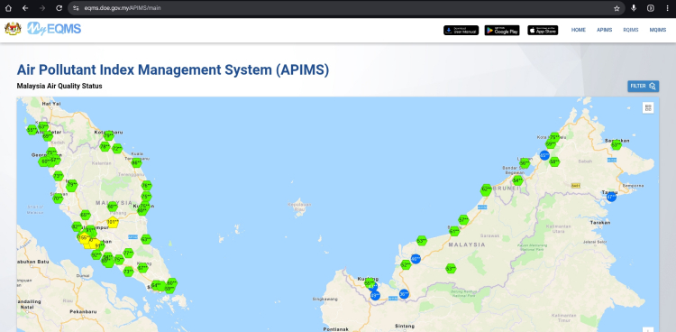This screenshot has height=332, width=676.
Task: Select the green 77 marker in Johor
Action: 129,253
